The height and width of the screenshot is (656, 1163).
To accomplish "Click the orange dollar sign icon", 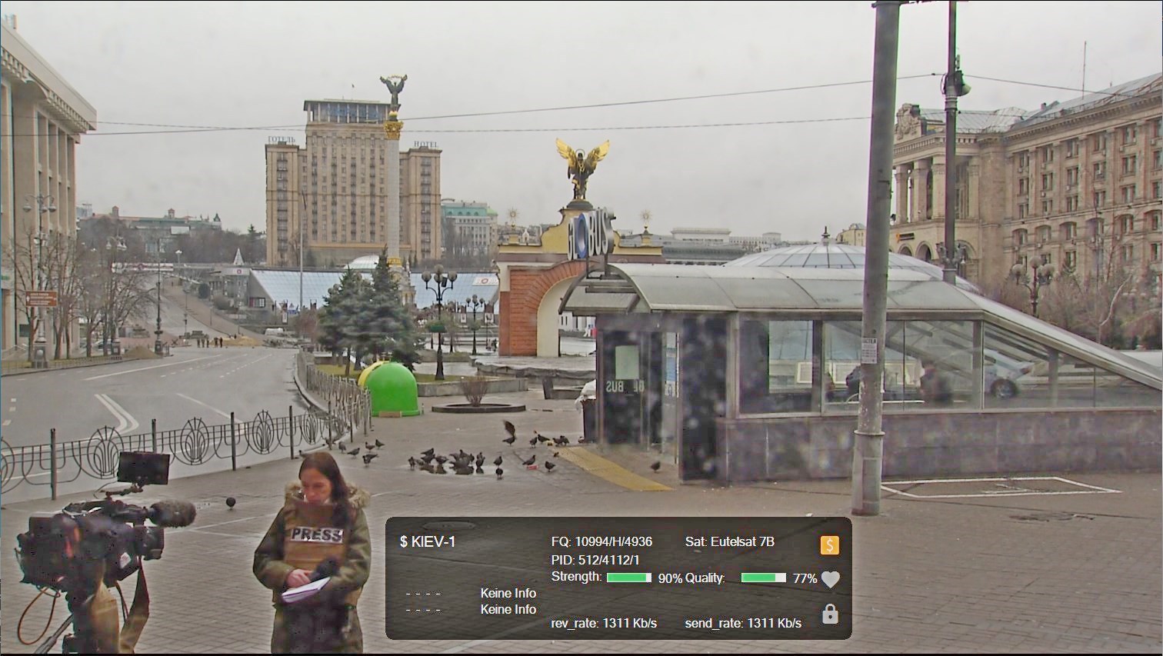I will point(829,545).
